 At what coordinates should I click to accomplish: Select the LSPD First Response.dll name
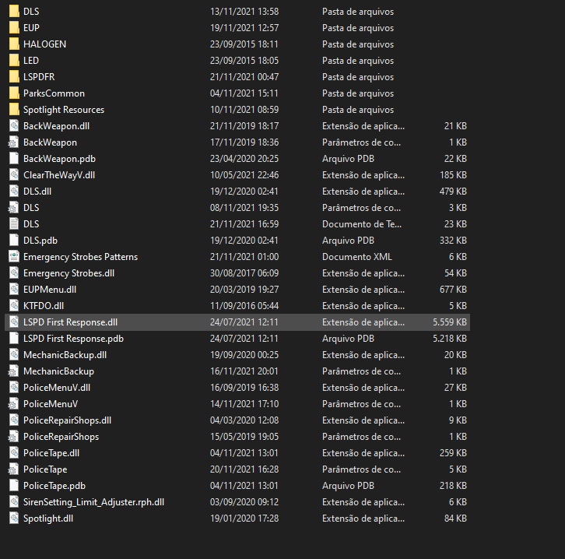70,322
